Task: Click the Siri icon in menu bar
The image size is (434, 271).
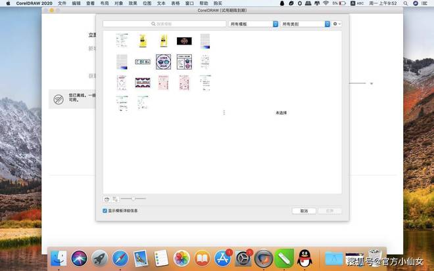Action: [416, 3]
